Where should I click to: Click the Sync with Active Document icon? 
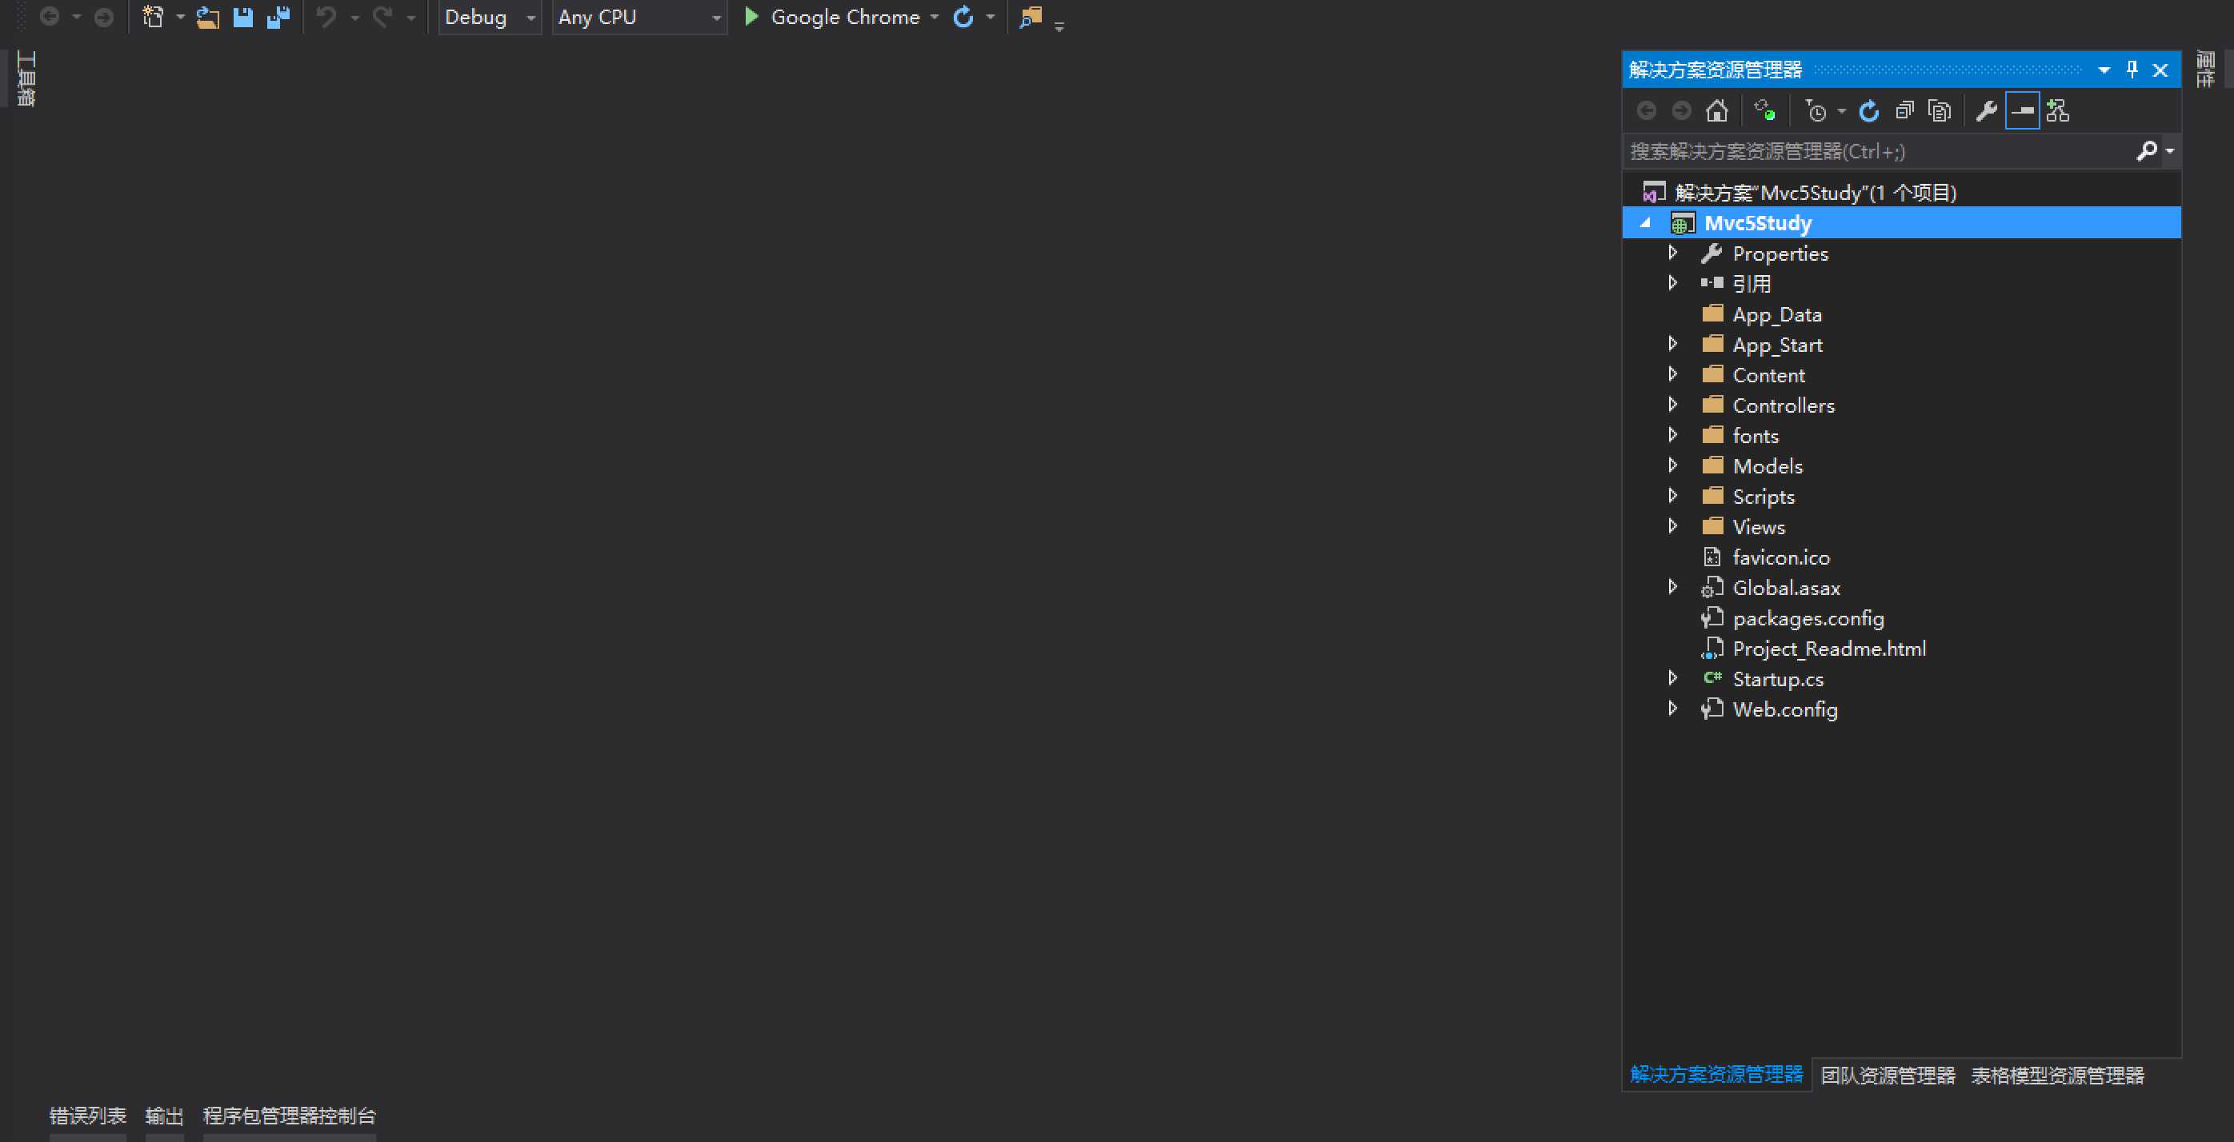point(1765,111)
